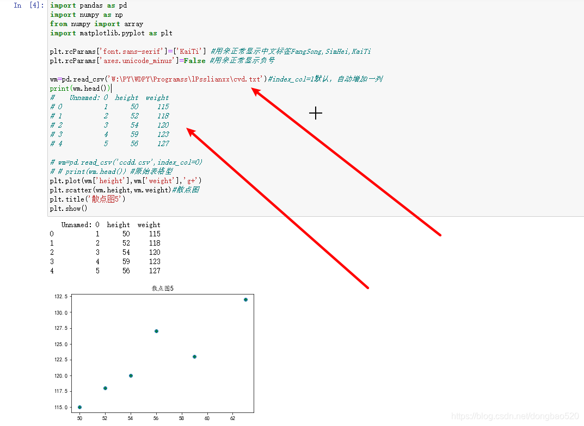Click the commented row with weight 115

109,106
